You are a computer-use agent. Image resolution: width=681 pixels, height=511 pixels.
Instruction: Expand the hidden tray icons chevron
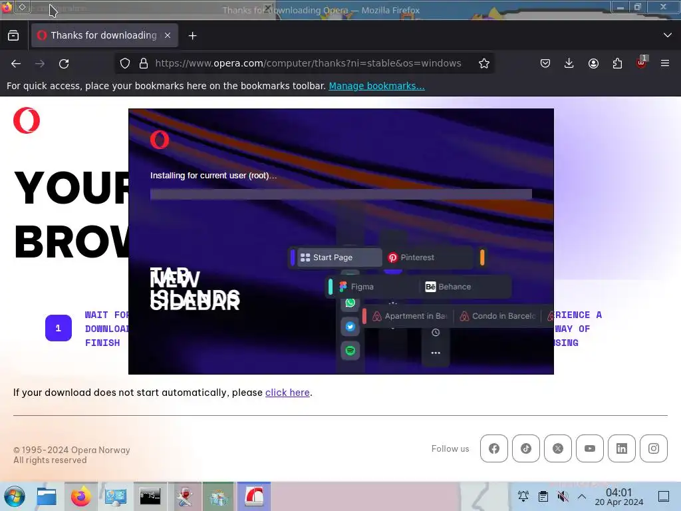pos(582,496)
